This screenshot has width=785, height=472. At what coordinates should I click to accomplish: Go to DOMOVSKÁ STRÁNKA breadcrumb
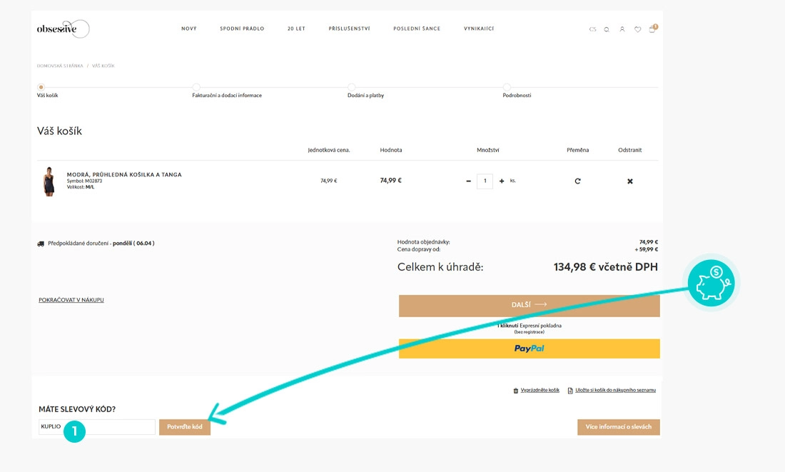click(60, 66)
